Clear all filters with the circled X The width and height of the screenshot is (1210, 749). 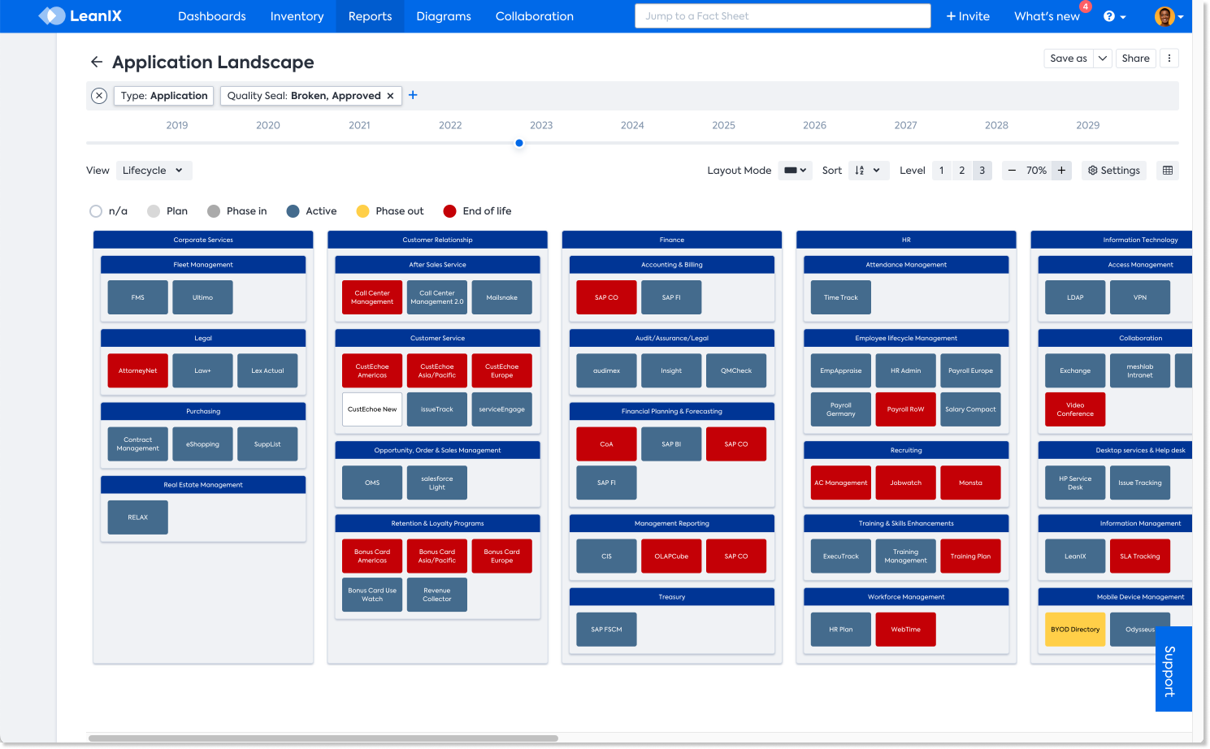[99, 96]
